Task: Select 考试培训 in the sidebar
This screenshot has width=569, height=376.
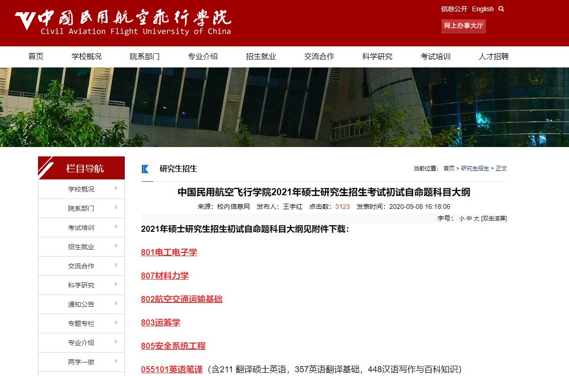Action: click(81, 228)
